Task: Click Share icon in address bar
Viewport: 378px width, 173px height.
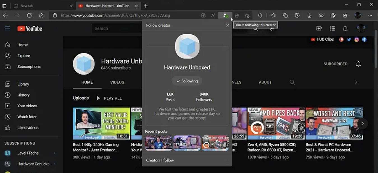Action: pos(237,16)
